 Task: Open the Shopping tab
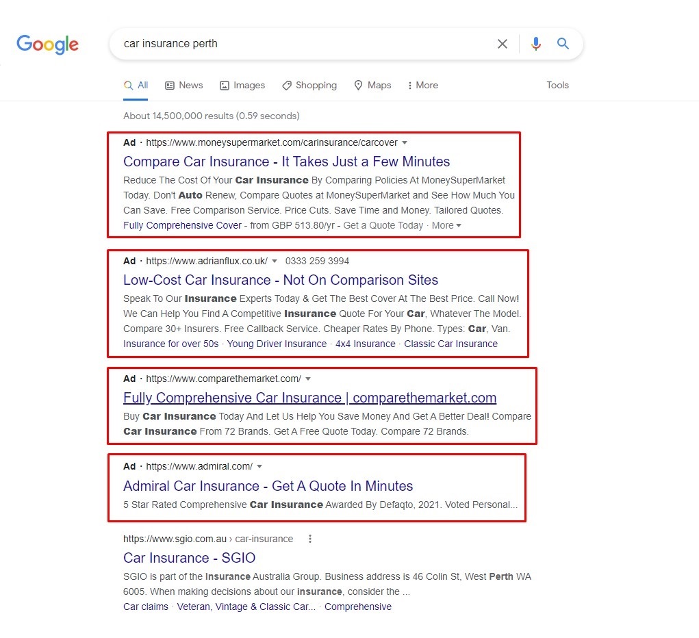pyautogui.click(x=309, y=85)
